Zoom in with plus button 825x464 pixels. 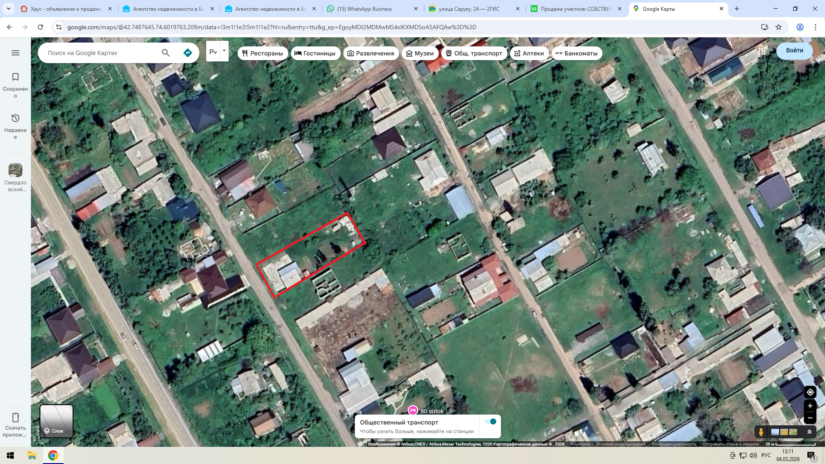(810, 406)
